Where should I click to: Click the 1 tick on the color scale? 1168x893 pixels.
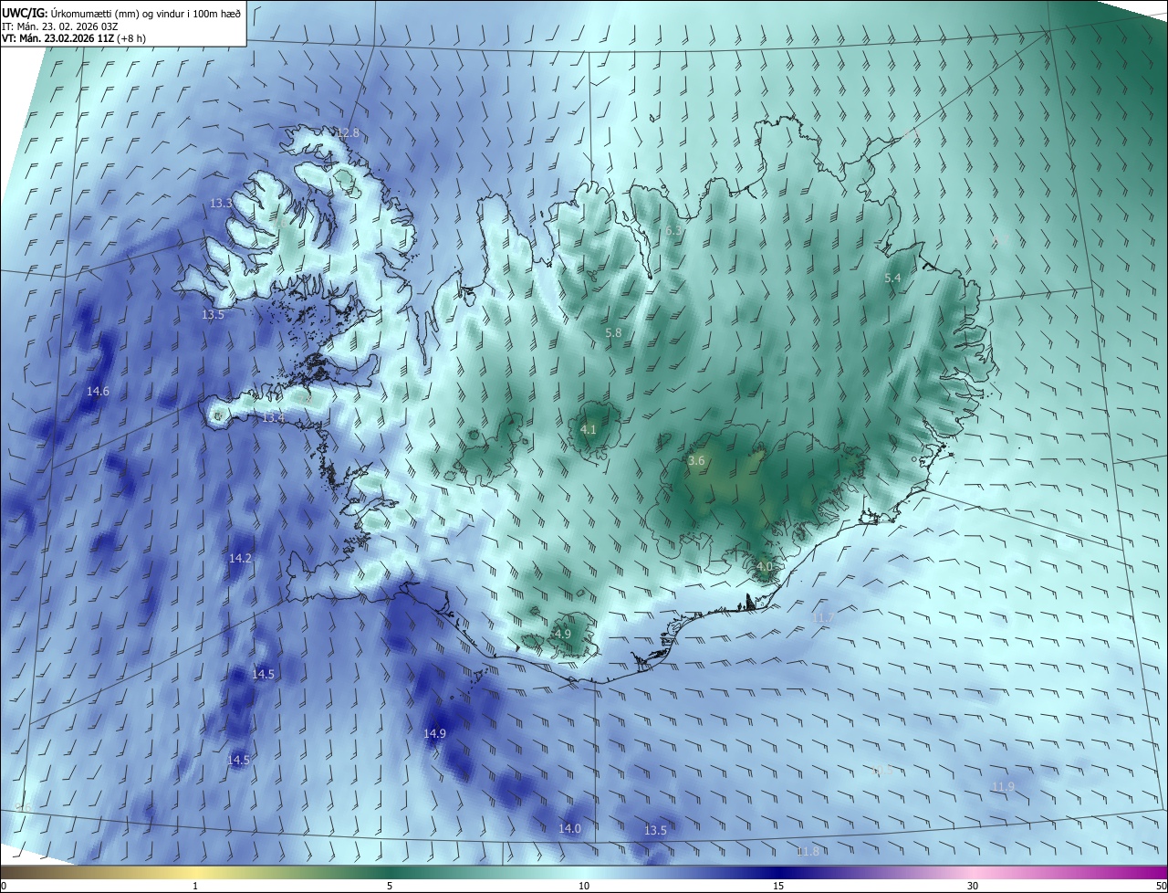tap(195, 886)
